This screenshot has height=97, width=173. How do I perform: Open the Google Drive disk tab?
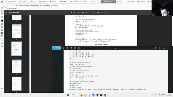[x=22, y=2]
